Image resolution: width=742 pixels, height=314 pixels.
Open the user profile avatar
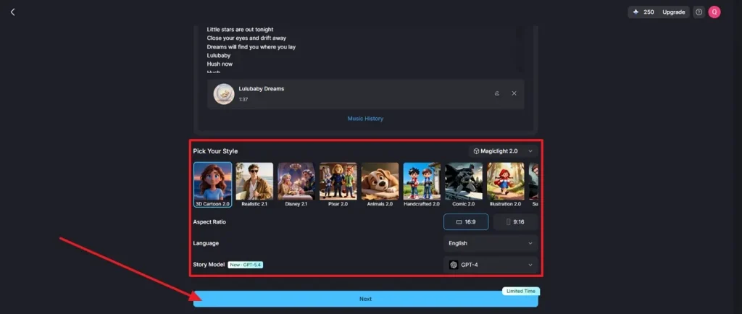click(714, 12)
